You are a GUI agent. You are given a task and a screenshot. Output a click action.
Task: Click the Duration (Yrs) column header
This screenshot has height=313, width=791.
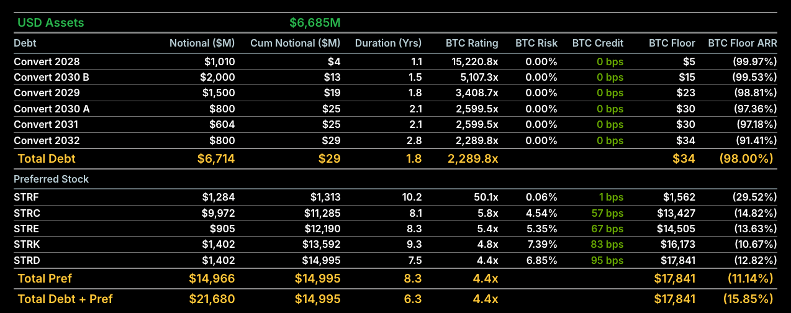[389, 43]
